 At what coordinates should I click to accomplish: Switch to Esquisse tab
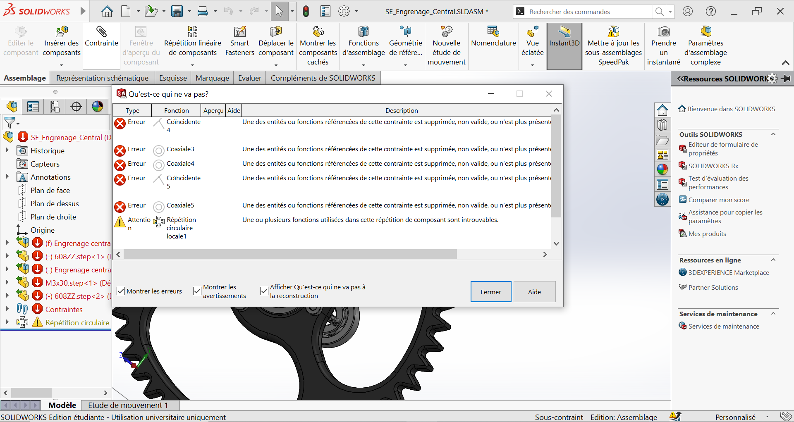click(x=173, y=78)
